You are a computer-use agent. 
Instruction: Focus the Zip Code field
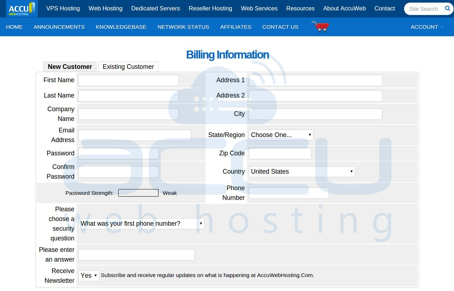click(280, 154)
